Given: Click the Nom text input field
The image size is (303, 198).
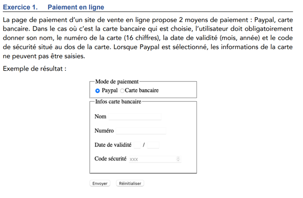Looking at the screenshot, I should click(135, 117).
